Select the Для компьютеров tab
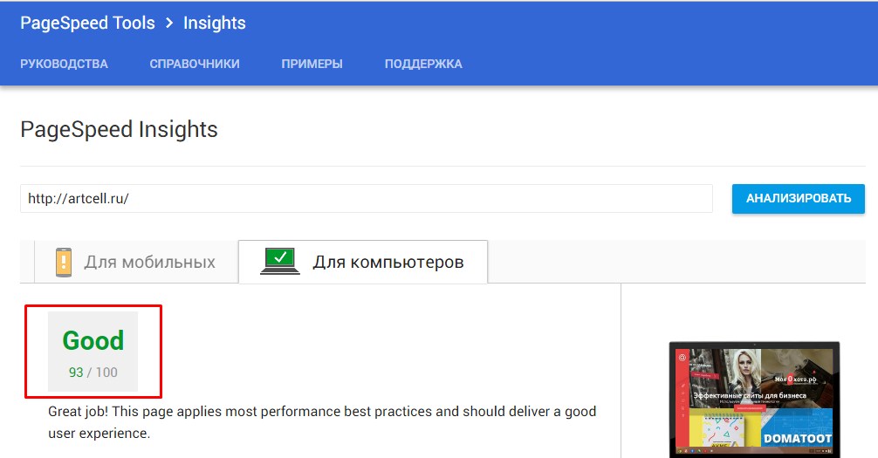This screenshot has width=878, height=458. pyautogui.click(x=363, y=262)
